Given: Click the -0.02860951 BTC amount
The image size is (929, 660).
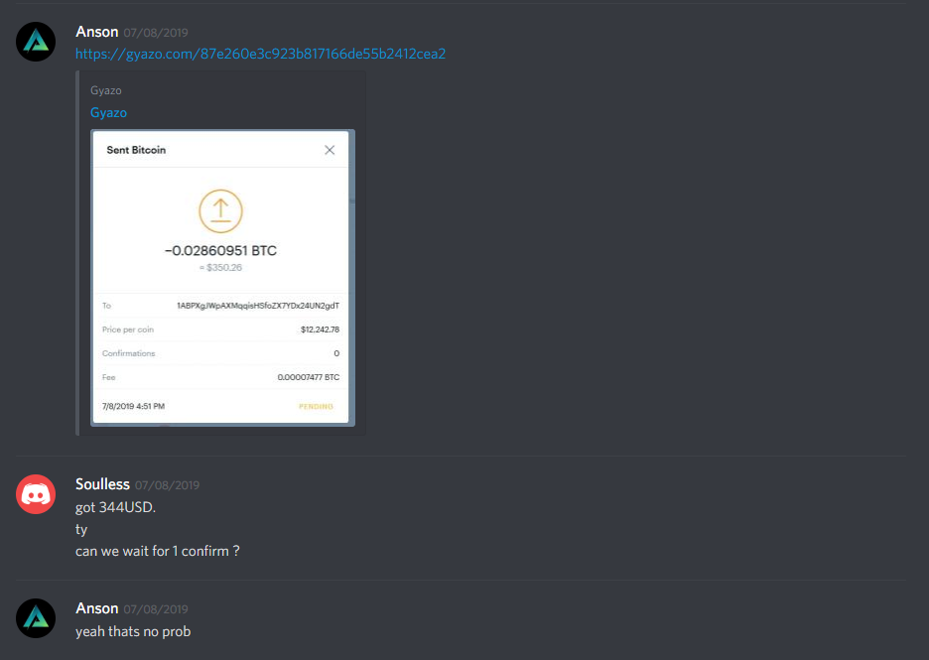Looking at the screenshot, I should point(220,251).
